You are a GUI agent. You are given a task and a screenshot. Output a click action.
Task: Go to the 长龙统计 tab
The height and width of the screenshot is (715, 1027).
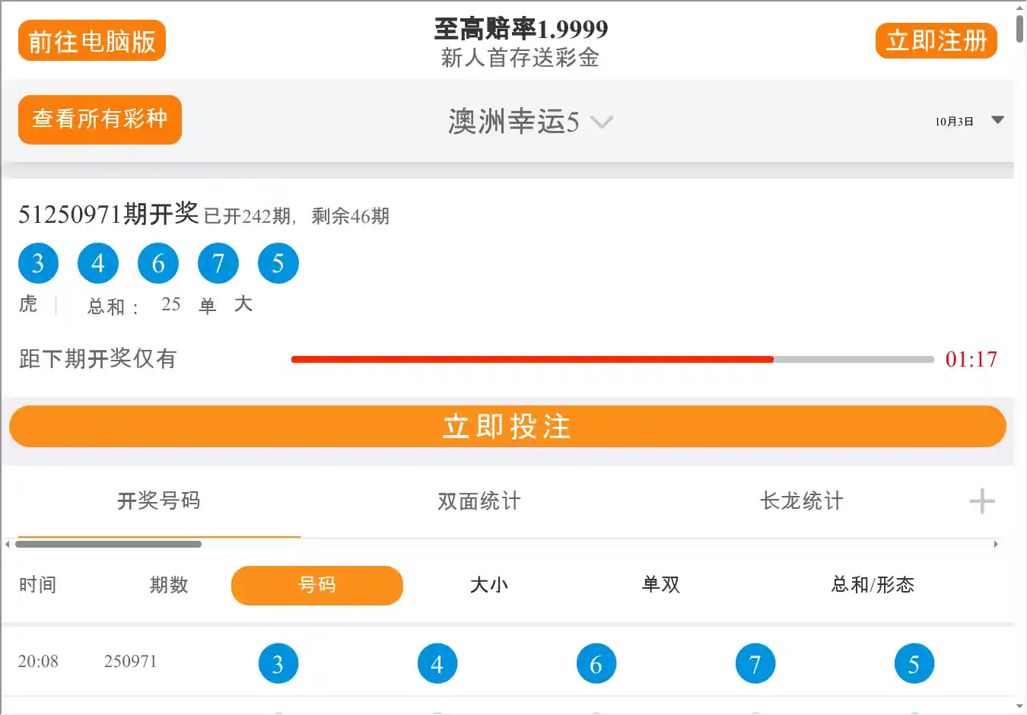[x=801, y=501]
